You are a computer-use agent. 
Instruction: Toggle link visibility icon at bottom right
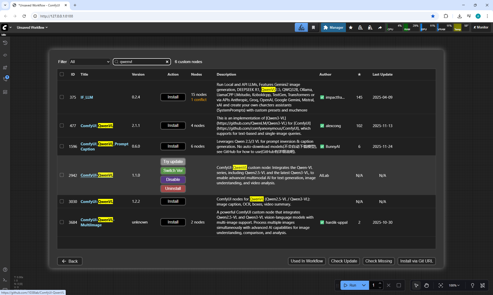click(483, 285)
